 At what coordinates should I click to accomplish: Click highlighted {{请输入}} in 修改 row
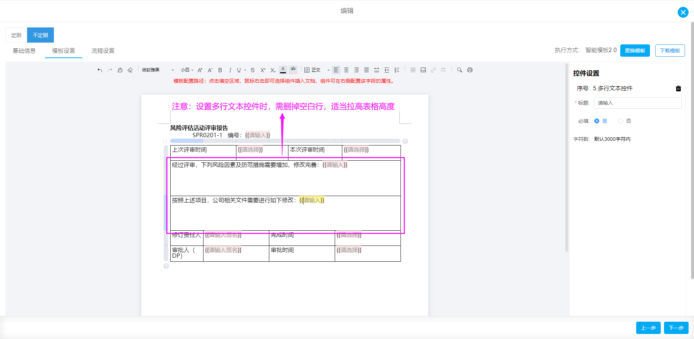312,200
